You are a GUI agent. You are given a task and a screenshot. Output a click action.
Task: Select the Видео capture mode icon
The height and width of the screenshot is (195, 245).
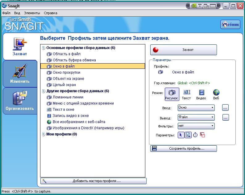pos(201,94)
